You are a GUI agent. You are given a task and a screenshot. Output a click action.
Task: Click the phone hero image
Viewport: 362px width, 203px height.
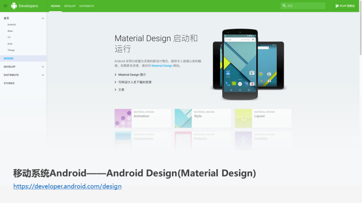tap(240, 65)
